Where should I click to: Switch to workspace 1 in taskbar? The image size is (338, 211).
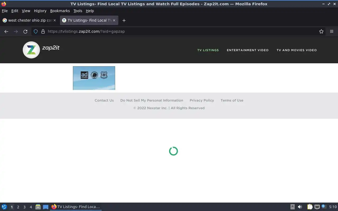tap(12, 207)
